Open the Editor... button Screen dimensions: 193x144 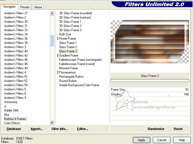pyautogui.click(x=83, y=129)
